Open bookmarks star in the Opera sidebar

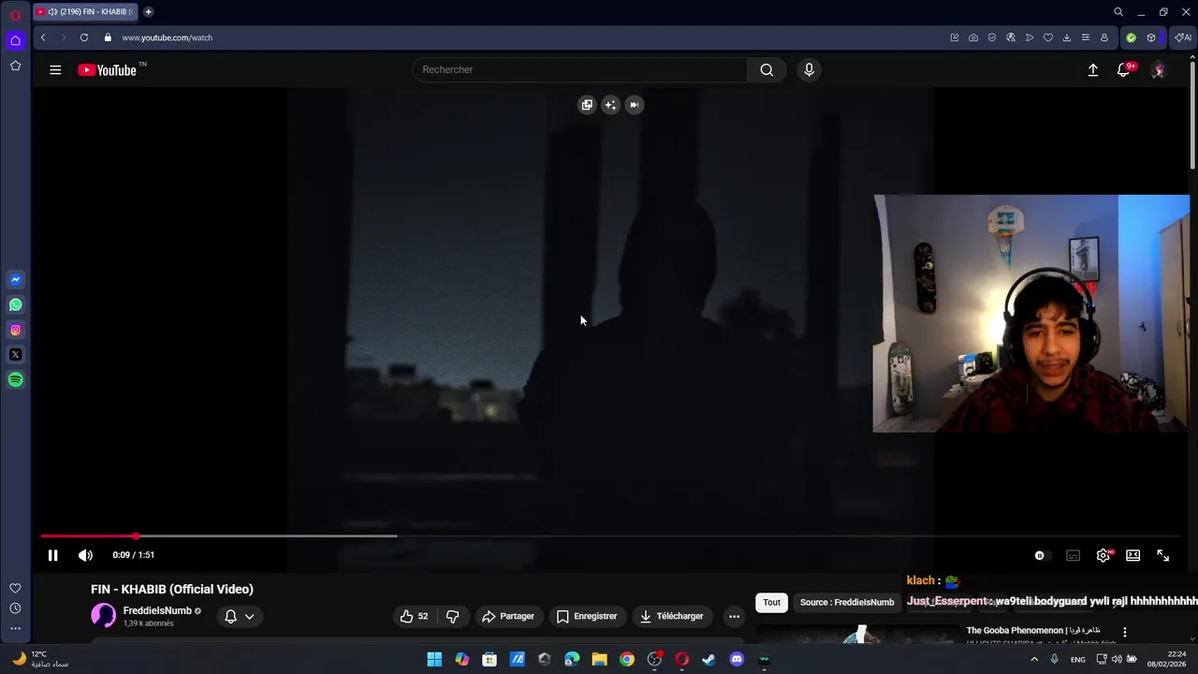click(x=15, y=66)
